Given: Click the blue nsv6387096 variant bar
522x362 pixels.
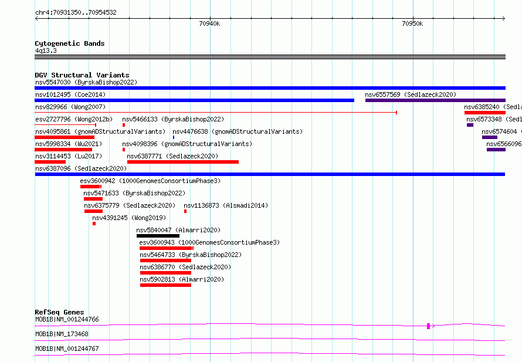Looking at the screenshot, I should point(270,174).
